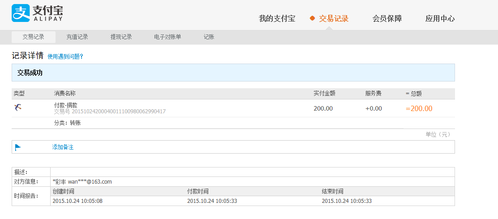Open the 电子对账单 tab
498x219 pixels.
pyautogui.click(x=167, y=37)
